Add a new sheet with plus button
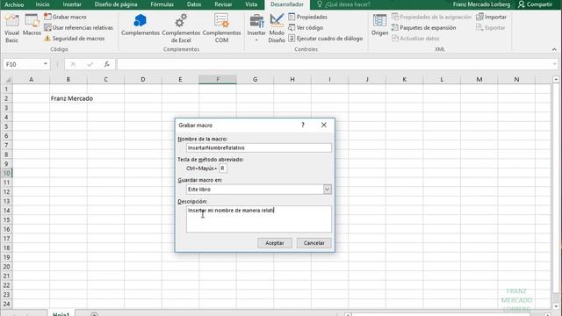This screenshot has width=562, height=316. click(x=94, y=314)
